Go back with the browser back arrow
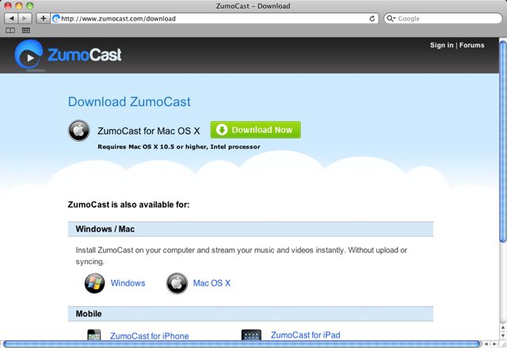 click(x=11, y=18)
